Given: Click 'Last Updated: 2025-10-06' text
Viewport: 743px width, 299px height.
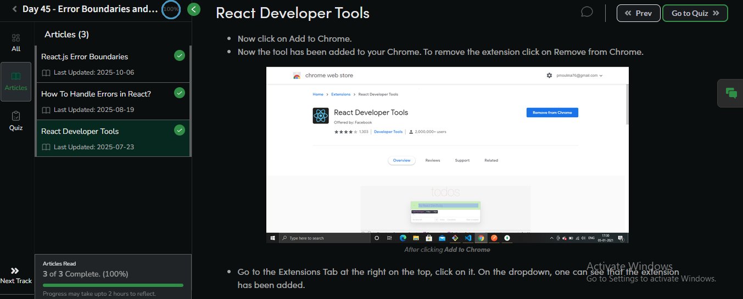Looking at the screenshot, I should click(x=94, y=72).
